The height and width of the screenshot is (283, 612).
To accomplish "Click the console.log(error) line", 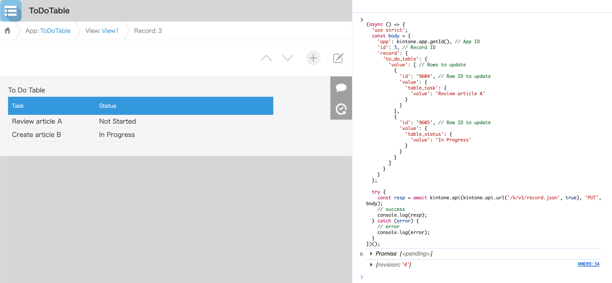I will (403, 232).
